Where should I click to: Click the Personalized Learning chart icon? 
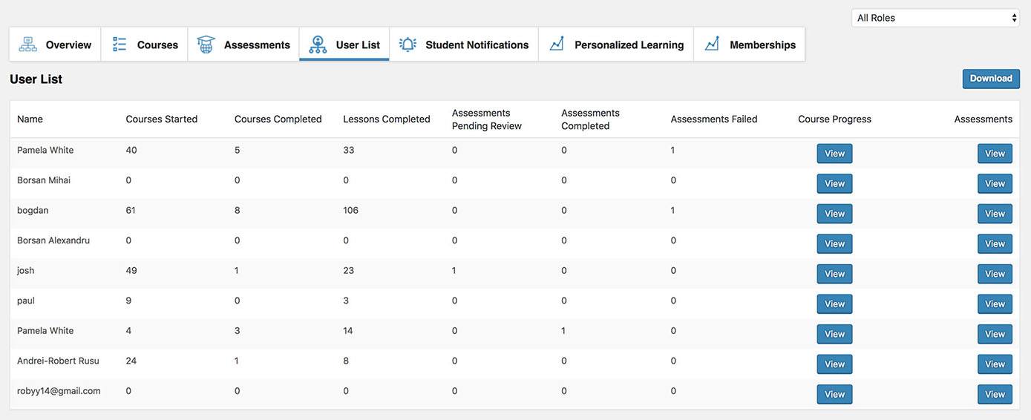click(557, 45)
